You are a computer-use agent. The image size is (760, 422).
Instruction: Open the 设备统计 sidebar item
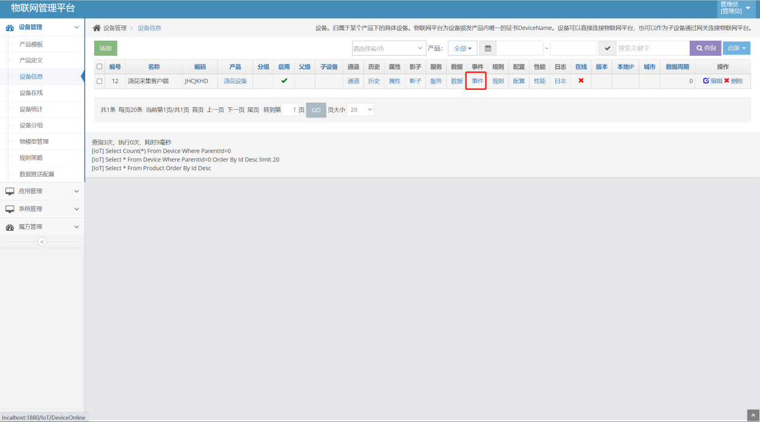31,109
